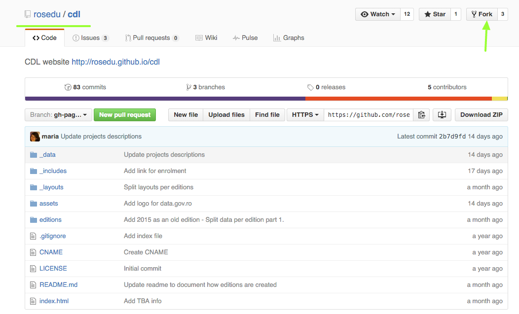Click the index.html file icon

pyautogui.click(x=33, y=301)
